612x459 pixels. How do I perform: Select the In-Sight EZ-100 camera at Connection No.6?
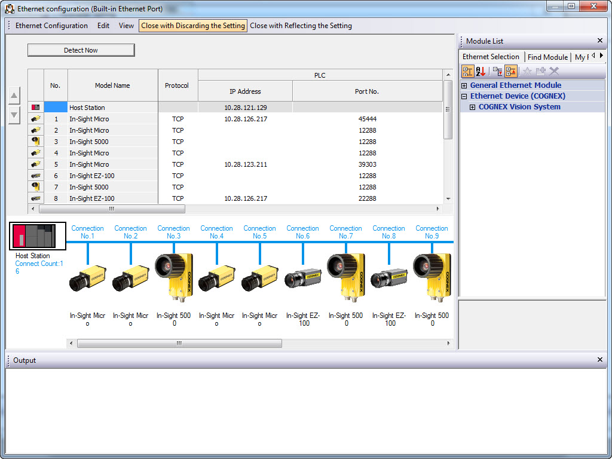coord(303,278)
